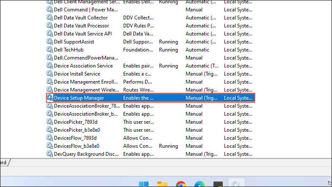Click the gear icon beside Dell.CommandPowerMana...
The height and width of the screenshot is (187, 332).
[49, 57]
